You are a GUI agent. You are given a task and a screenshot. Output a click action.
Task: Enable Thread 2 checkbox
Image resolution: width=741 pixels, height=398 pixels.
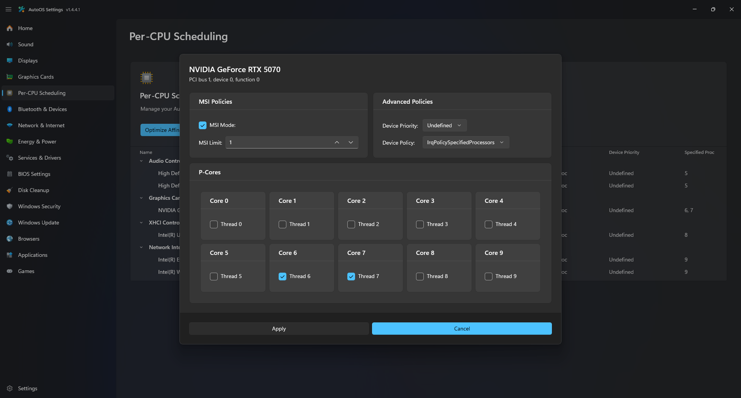point(351,224)
